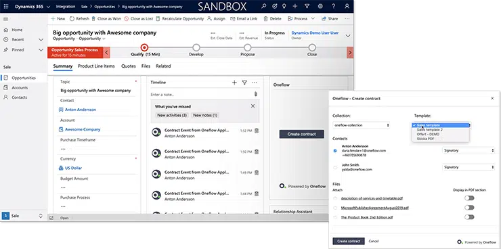
Task: Expand the record header chevron
Action: pos(348,36)
